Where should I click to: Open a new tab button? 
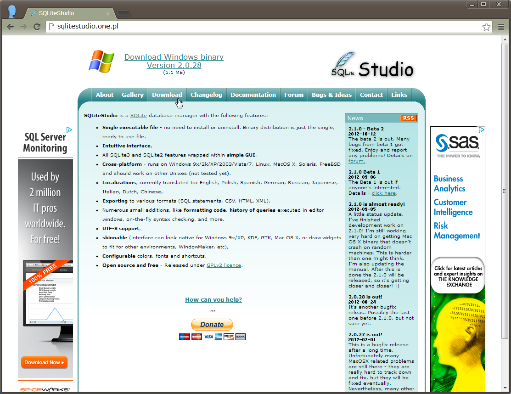[124, 13]
